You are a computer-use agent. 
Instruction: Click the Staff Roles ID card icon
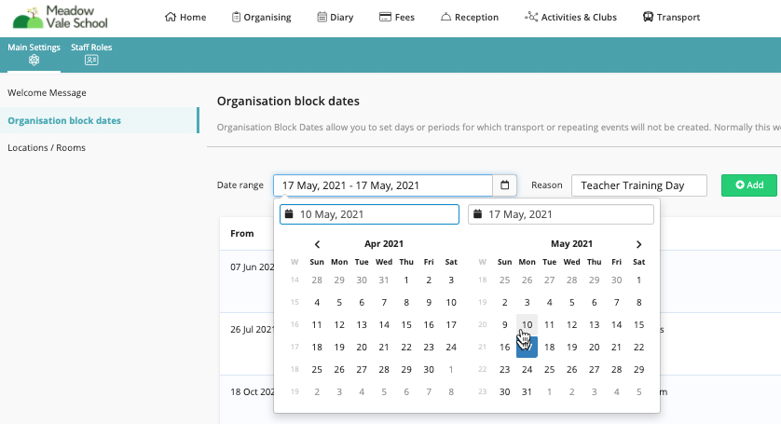(x=91, y=61)
